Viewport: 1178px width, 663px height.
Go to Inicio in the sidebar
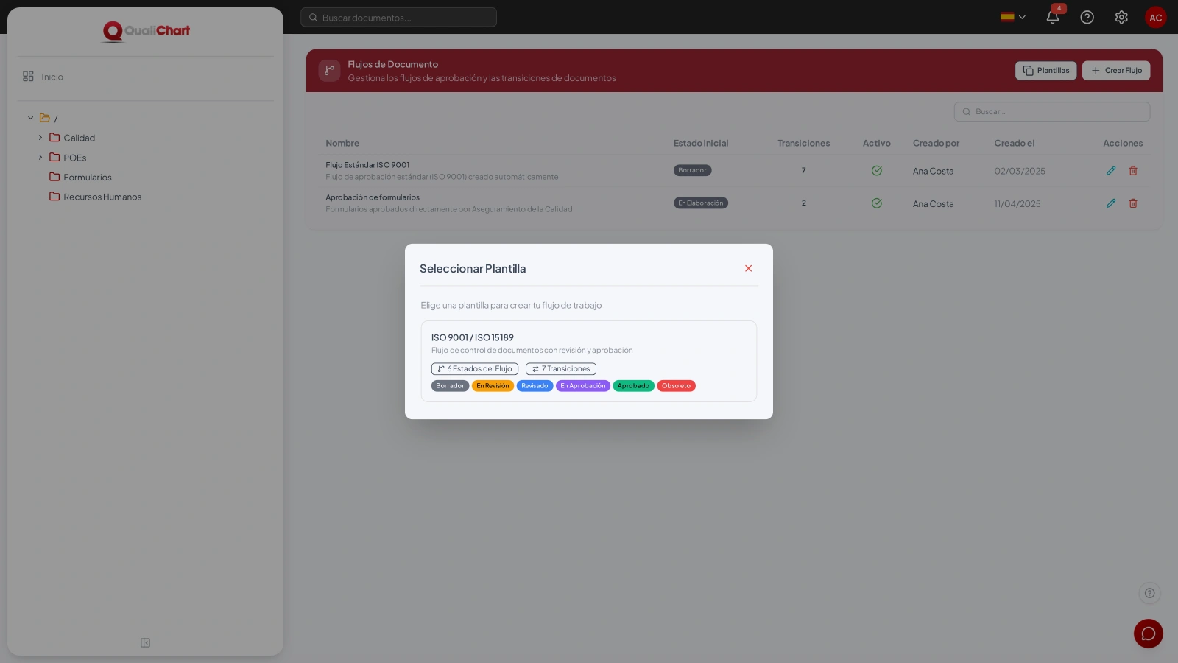[x=43, y=77]
